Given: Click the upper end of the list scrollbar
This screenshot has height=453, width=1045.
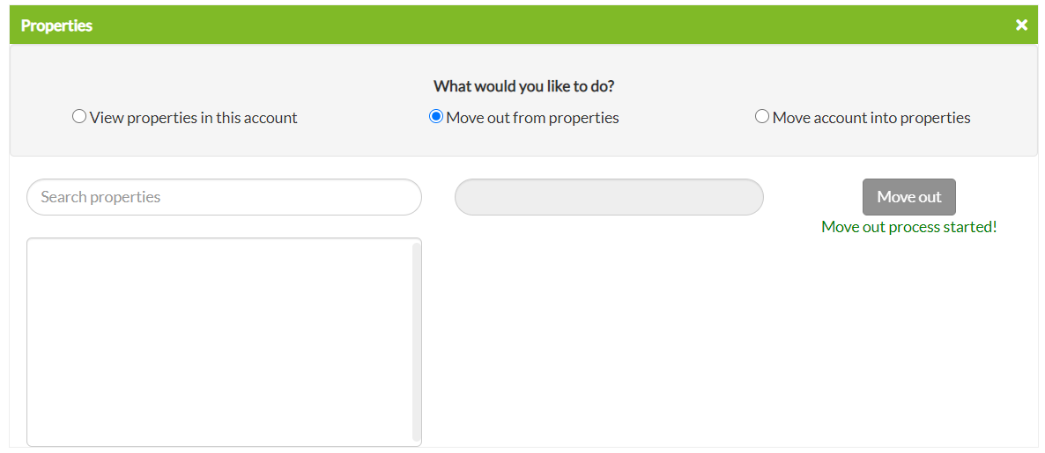Looking at the screenshot, I should 416,251.
